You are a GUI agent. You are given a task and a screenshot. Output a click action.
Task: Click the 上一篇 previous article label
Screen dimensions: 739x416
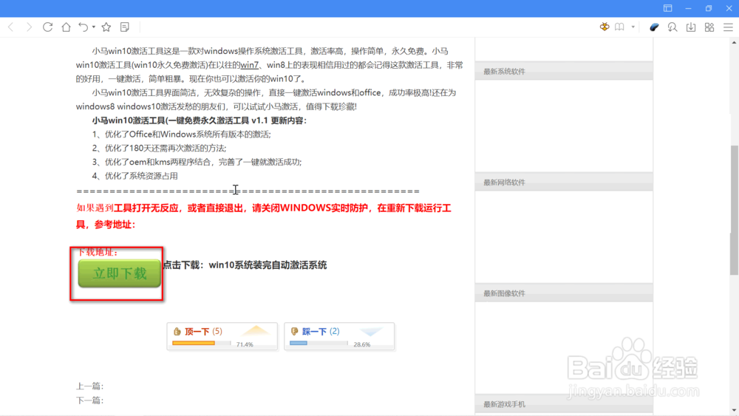(x=90, y=386)
